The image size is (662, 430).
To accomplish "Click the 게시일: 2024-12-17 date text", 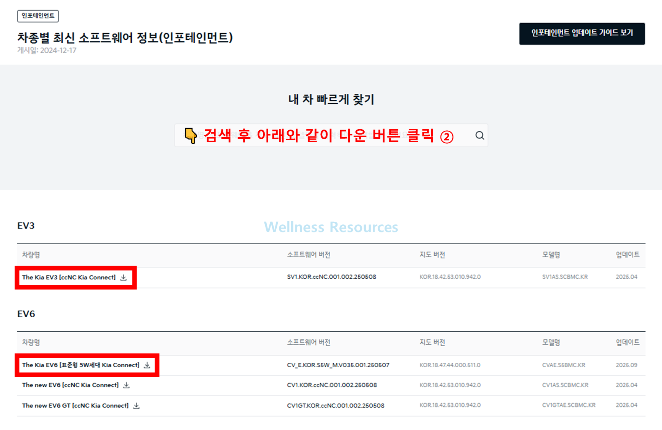I will (47, 50).
